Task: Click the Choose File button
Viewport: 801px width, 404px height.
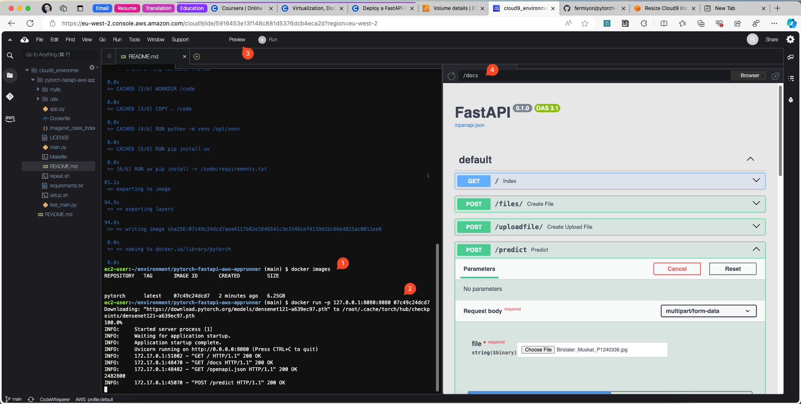Action: tap(538, 350)
